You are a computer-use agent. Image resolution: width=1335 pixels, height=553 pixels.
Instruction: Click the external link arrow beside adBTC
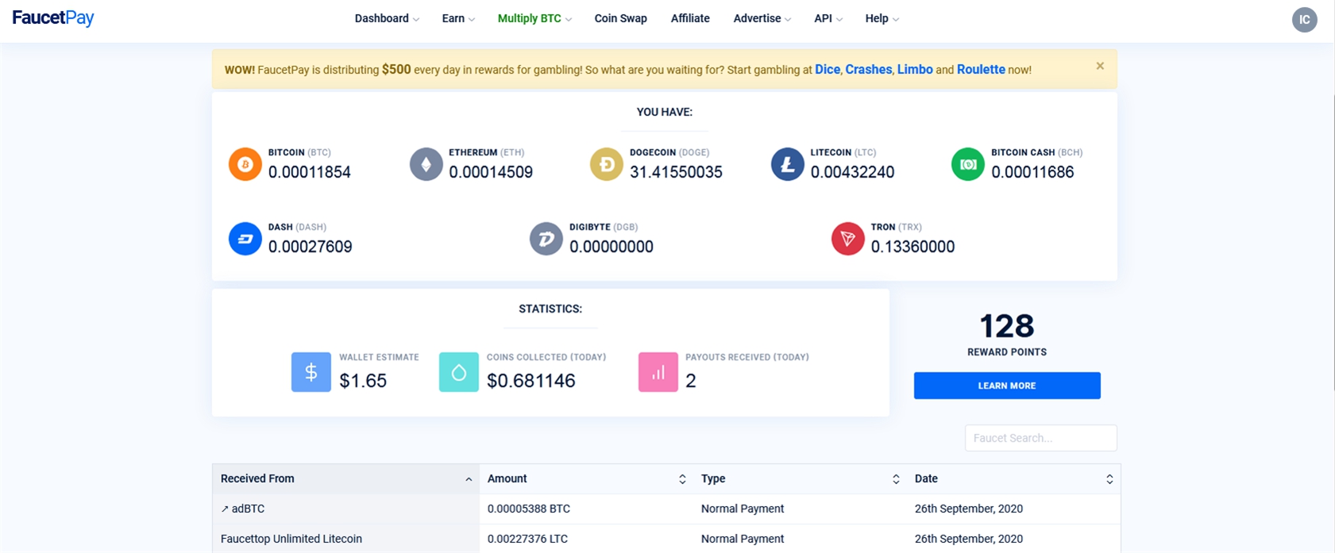point(225,509)
